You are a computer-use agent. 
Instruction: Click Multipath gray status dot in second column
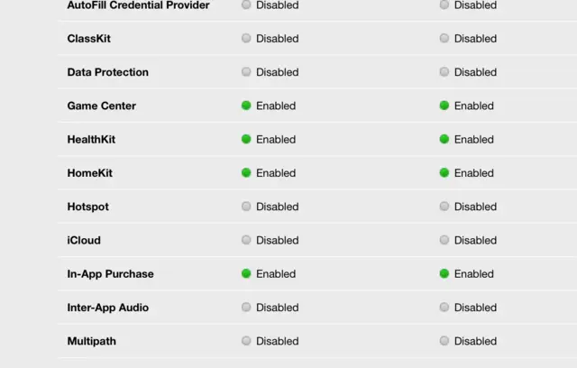coord(444,341)
